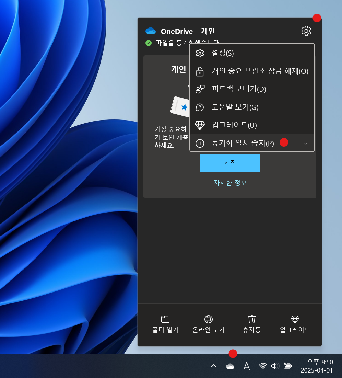The width and height of the screenshot is (342, 378).
Task: Select 동기화 일시 중지(P) menu entry
Action: [x=252, y=143]
